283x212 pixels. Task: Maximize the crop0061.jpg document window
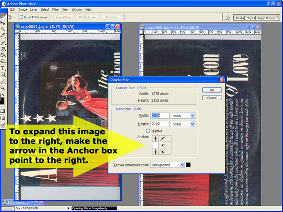click(113, 26)
